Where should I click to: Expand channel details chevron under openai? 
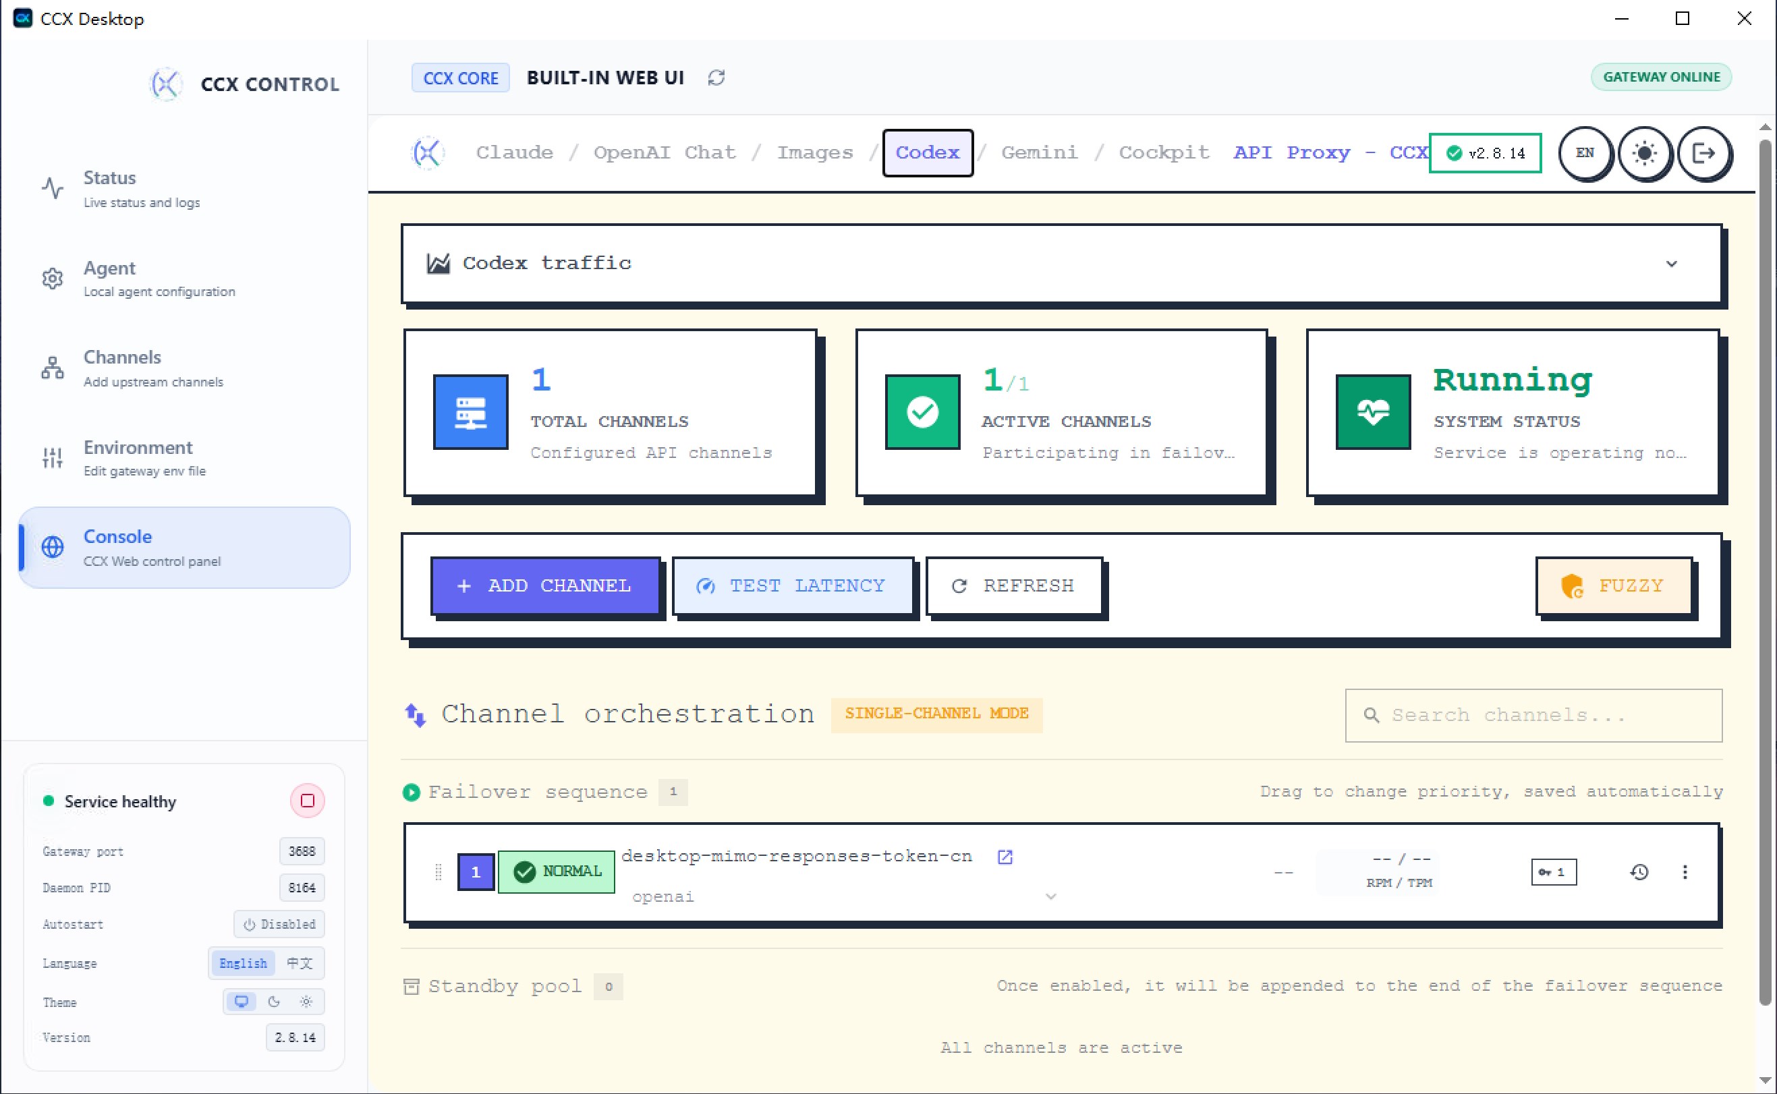pos(1050,896)
